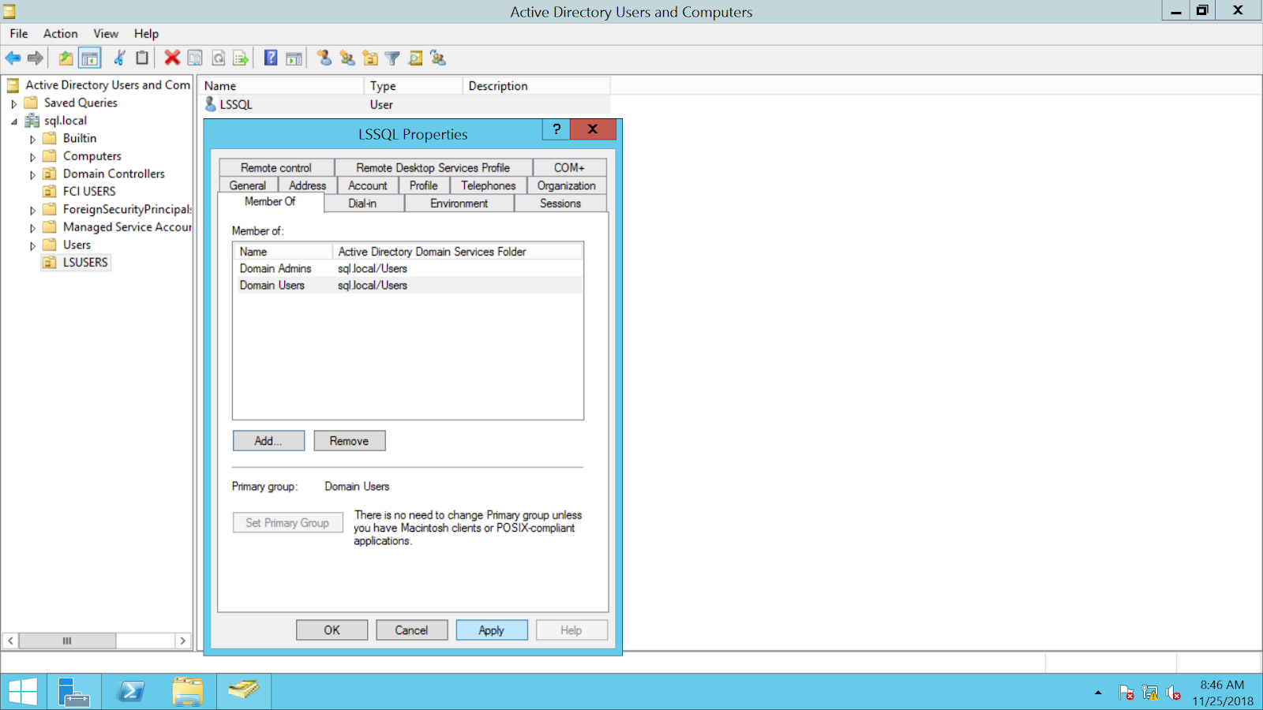Expand the Saved Queries node
The width and height of the screenshot is (1263, 710).
tap(13, 103)
